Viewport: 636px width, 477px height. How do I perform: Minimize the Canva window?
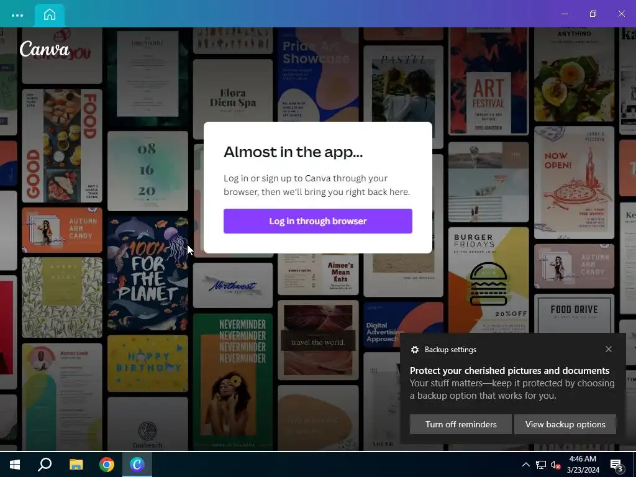click(x=564, y=14)
